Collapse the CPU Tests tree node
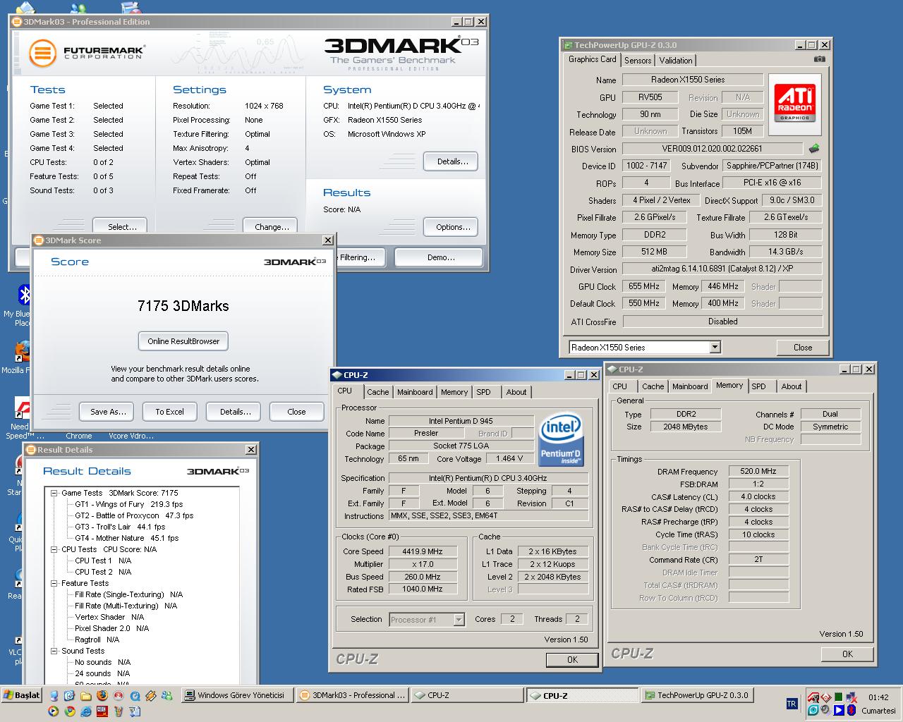The height and width of the screenshot is (722, 903). click(54, 549)
